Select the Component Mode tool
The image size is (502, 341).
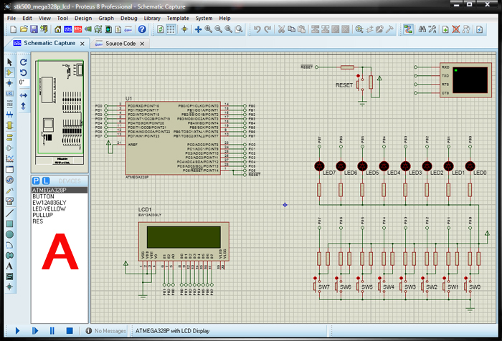point(9,72)
